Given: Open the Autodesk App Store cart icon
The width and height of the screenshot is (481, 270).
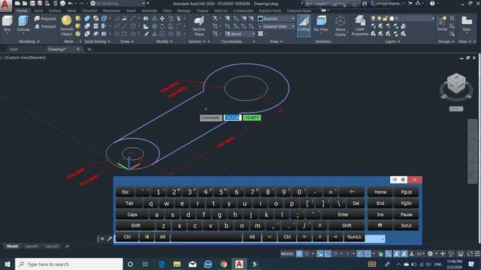Looking at the screenshot, I should [410, 3].
